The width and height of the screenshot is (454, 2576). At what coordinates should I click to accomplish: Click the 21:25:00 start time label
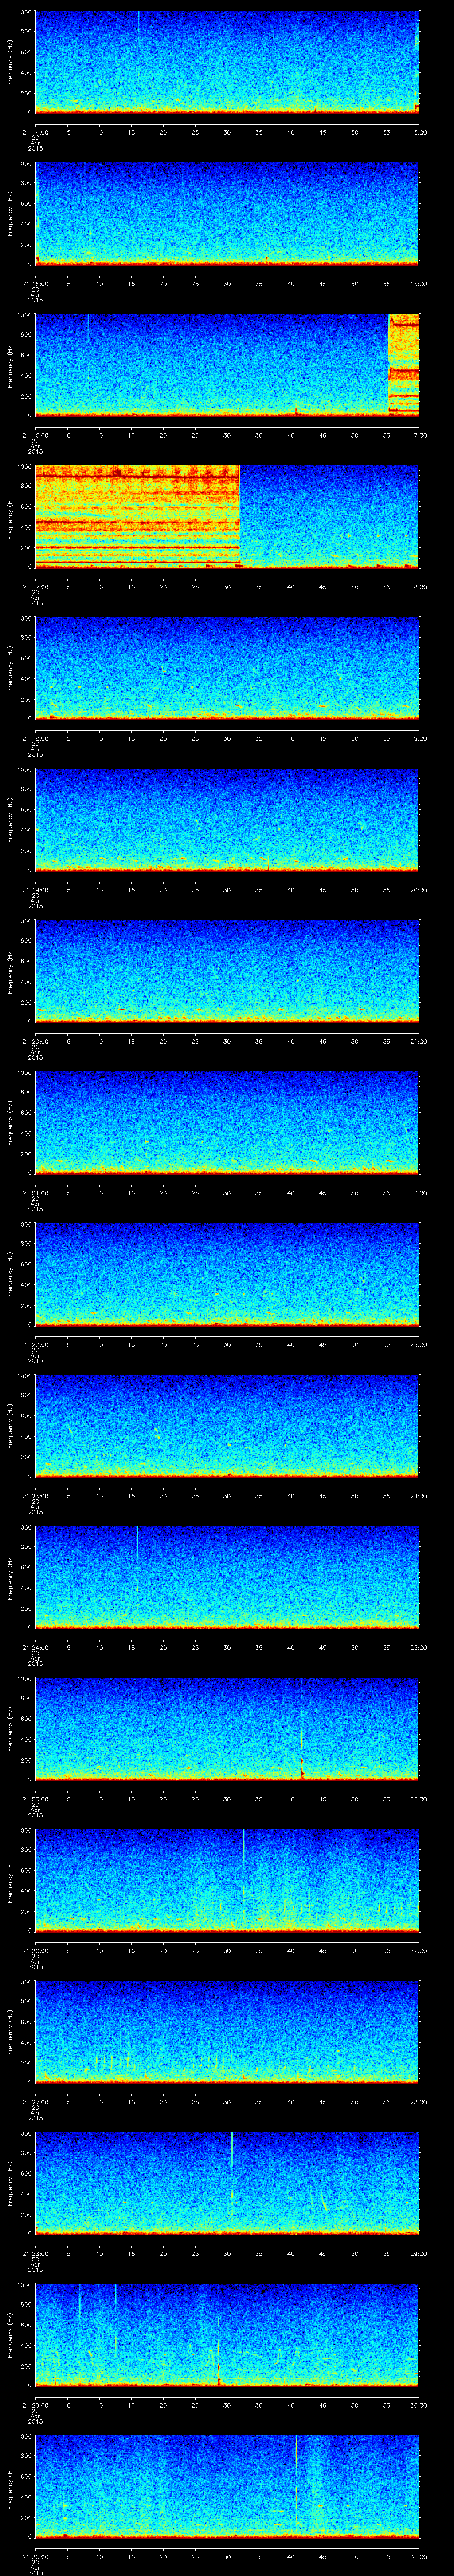click(x=35, y=1799)
